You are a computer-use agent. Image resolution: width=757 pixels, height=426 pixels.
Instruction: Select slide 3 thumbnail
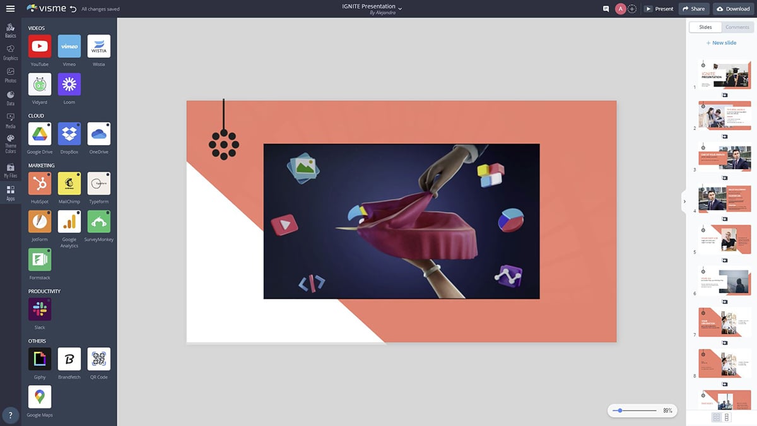(725, 157)
